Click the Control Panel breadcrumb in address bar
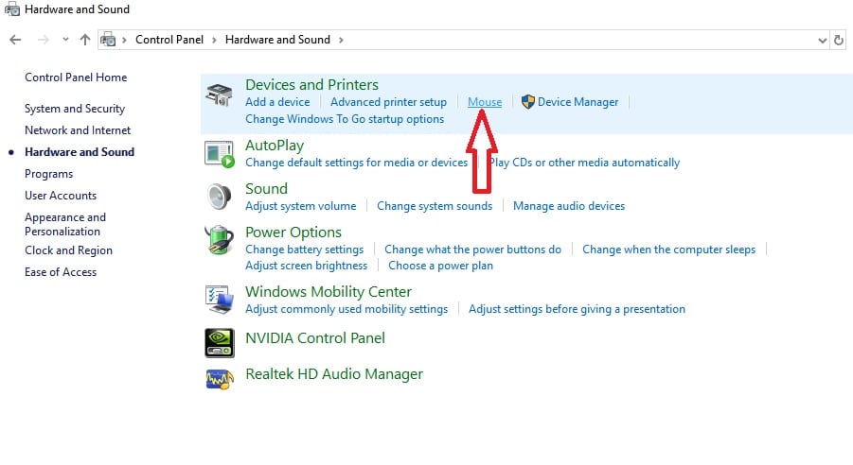853x465 pixels. pos(167,40)
